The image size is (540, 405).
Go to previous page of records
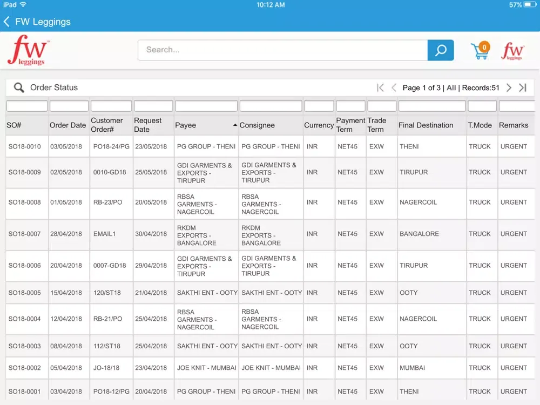pyautogui.click(x=394, y=88)
